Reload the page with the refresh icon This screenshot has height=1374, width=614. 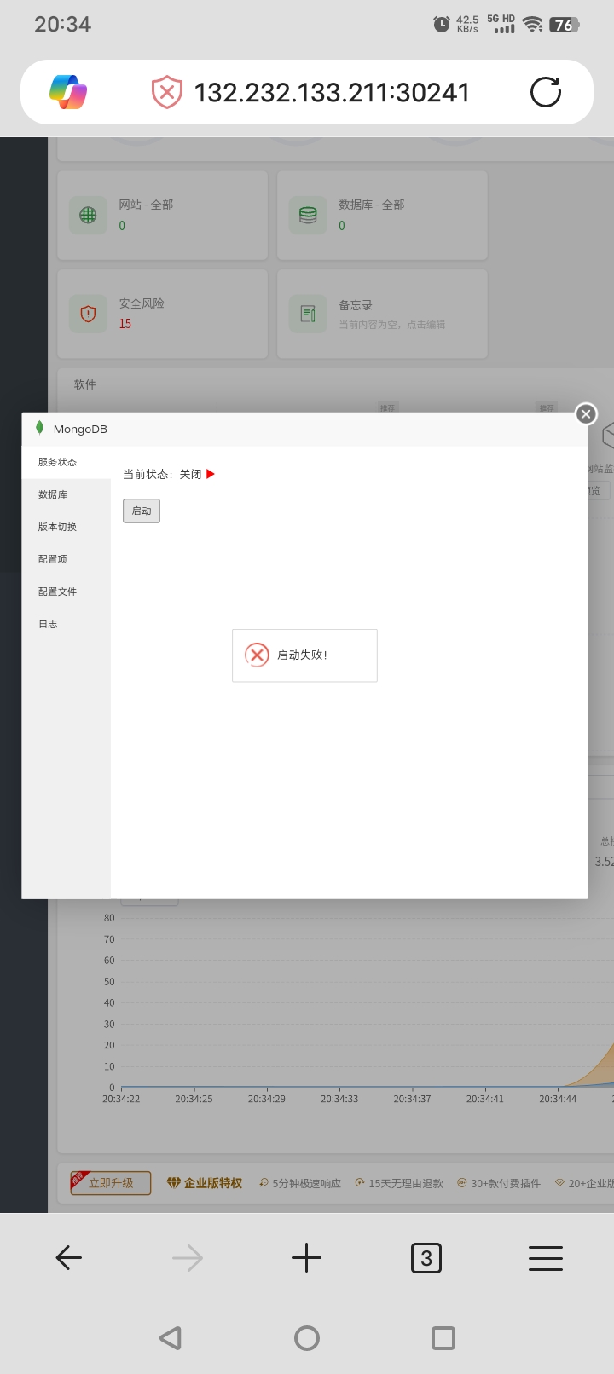click(x=546, y=92)
